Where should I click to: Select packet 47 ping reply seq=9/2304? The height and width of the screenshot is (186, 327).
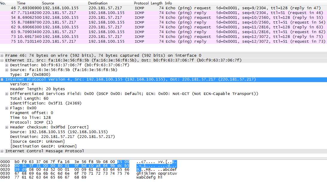coord(164,13)
